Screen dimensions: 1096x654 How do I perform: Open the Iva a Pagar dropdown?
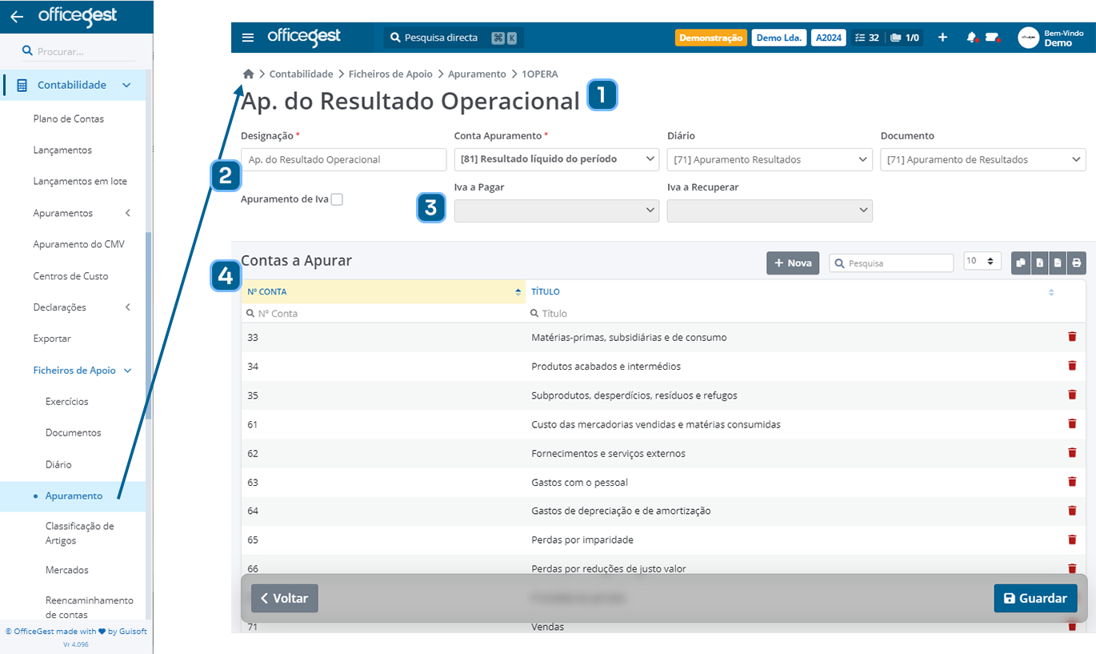[555, 211]
